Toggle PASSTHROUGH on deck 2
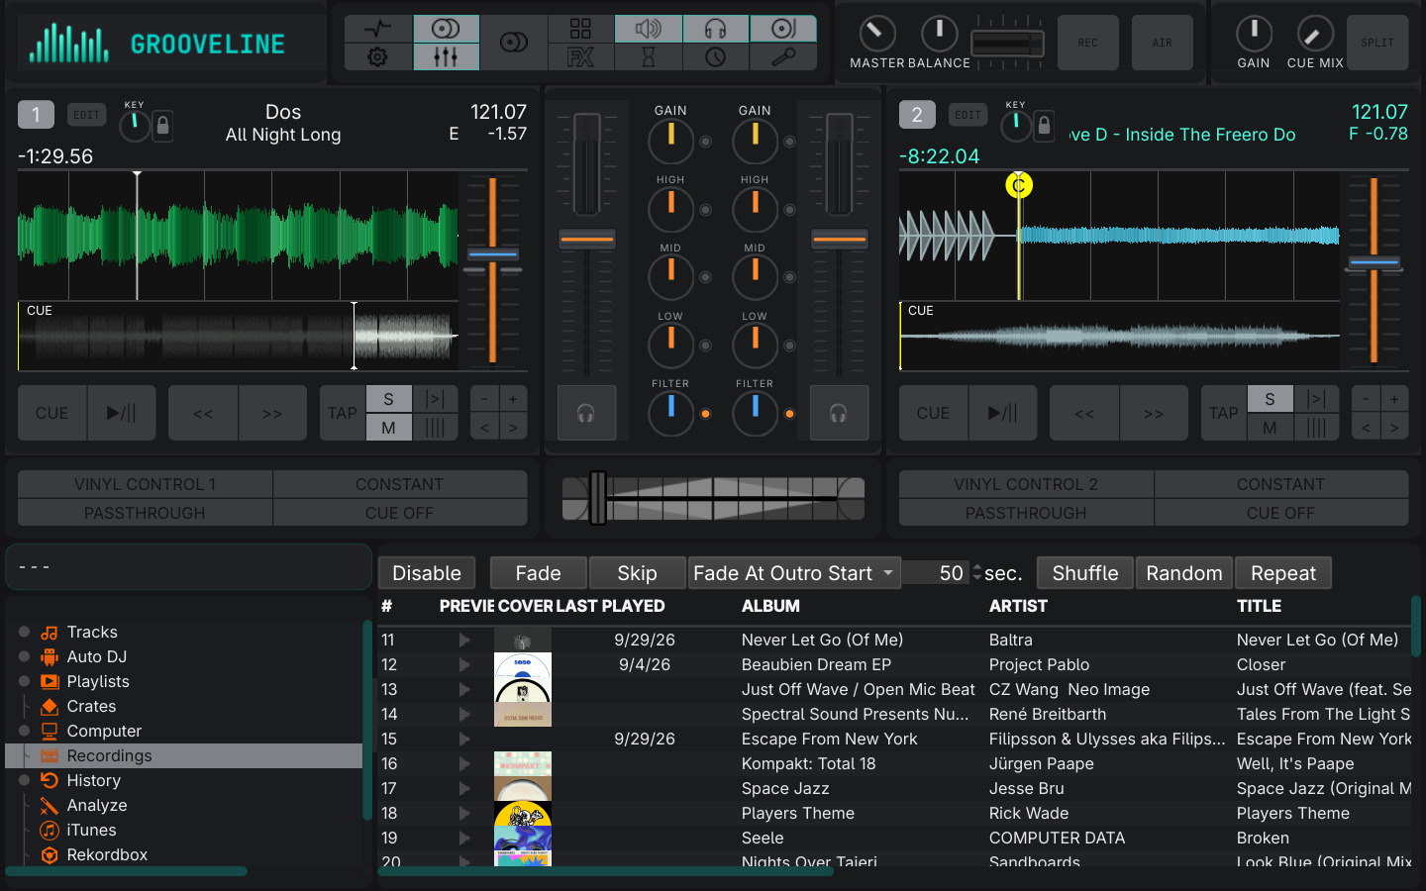1426x891 pixels. click(1026, 513)
